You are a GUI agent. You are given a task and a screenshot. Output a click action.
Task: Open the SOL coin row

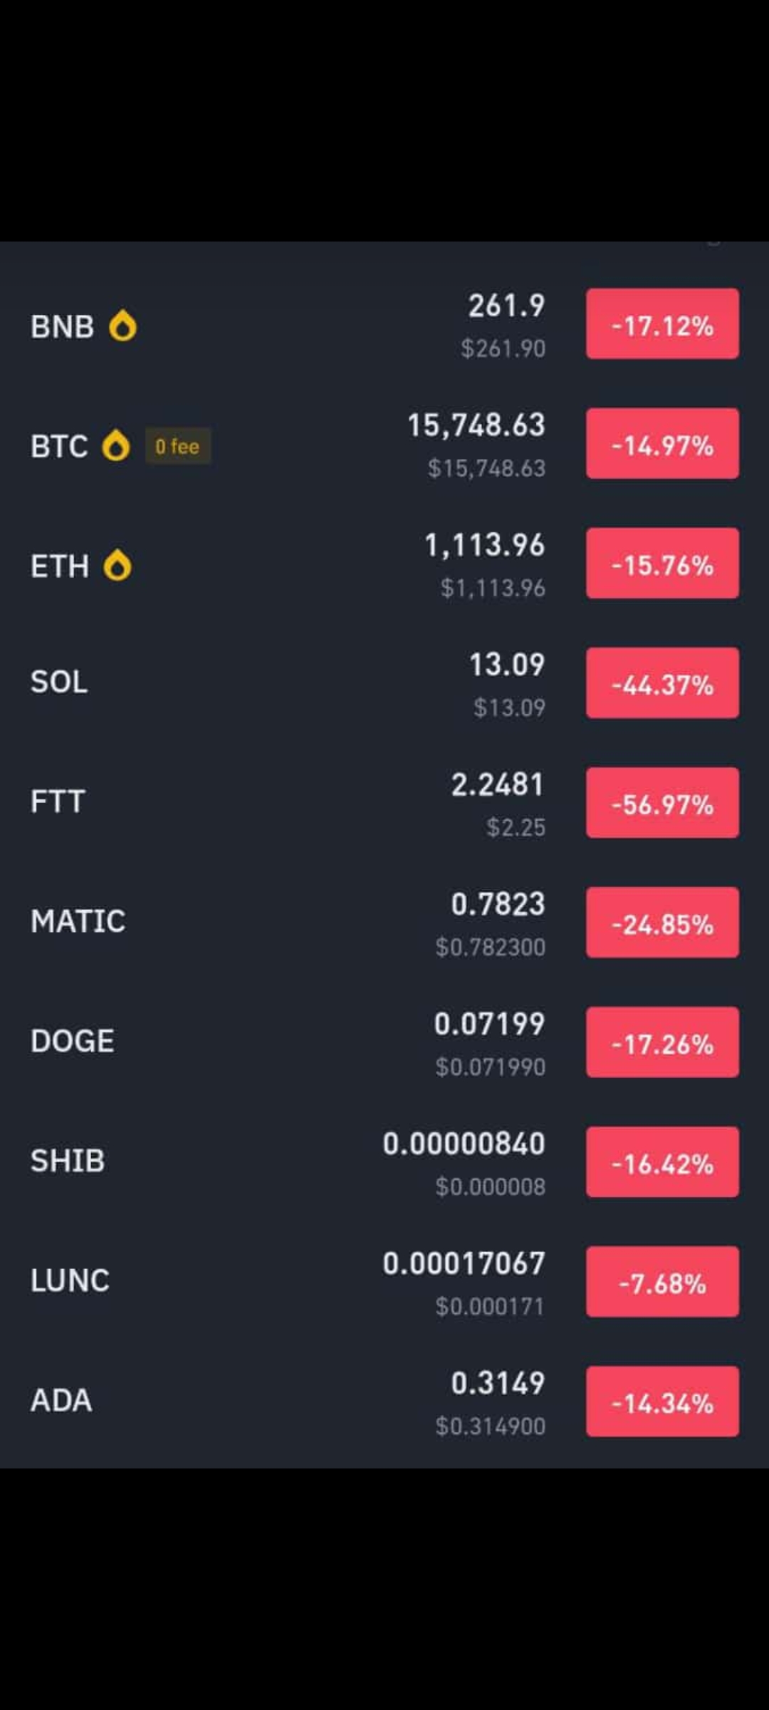pos(384,683)
